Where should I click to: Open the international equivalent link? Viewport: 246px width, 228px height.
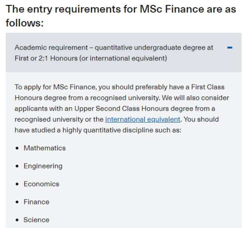coord(143,120)
